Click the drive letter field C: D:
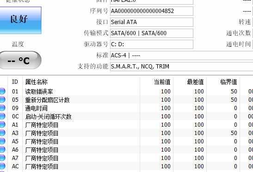 click(x=152, y=44)
